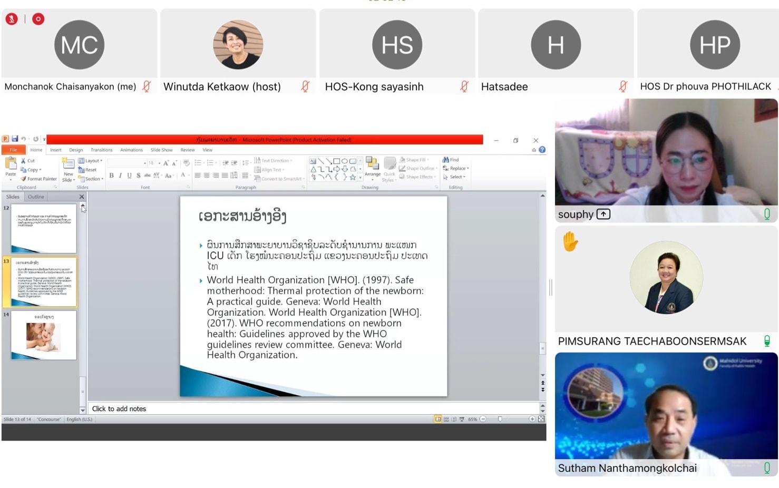This screenshot has width=779, height=488.
Task: Open the Select dropdown in Editing
Action: [454, 177]
